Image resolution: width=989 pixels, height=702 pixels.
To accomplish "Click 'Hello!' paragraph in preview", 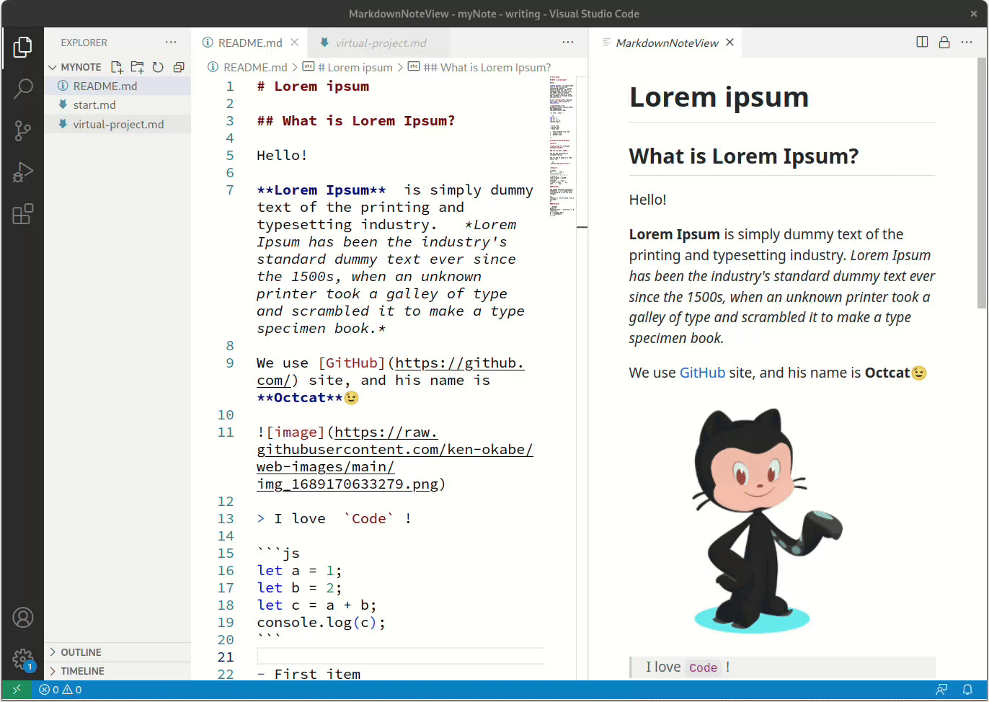I will click(647, 200).
